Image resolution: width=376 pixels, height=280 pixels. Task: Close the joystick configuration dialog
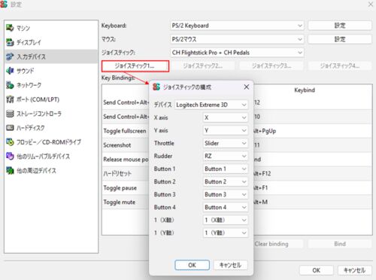click(247, 87)
